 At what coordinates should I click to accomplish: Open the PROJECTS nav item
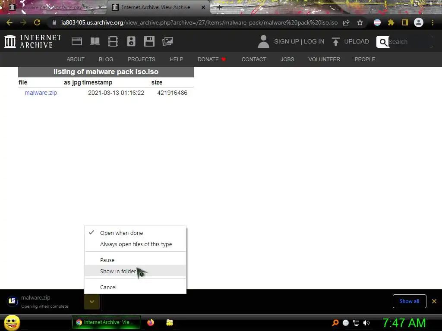pyautogui.click(x=142, y=59)
